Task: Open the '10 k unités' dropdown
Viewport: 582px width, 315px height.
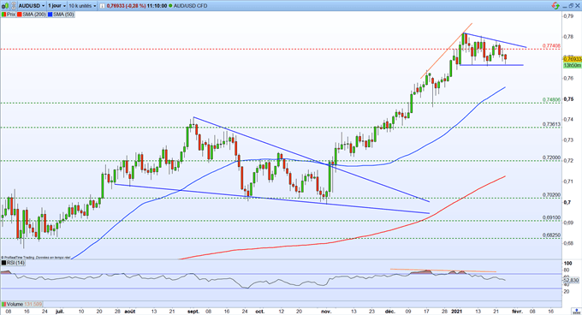Action: 82,6
